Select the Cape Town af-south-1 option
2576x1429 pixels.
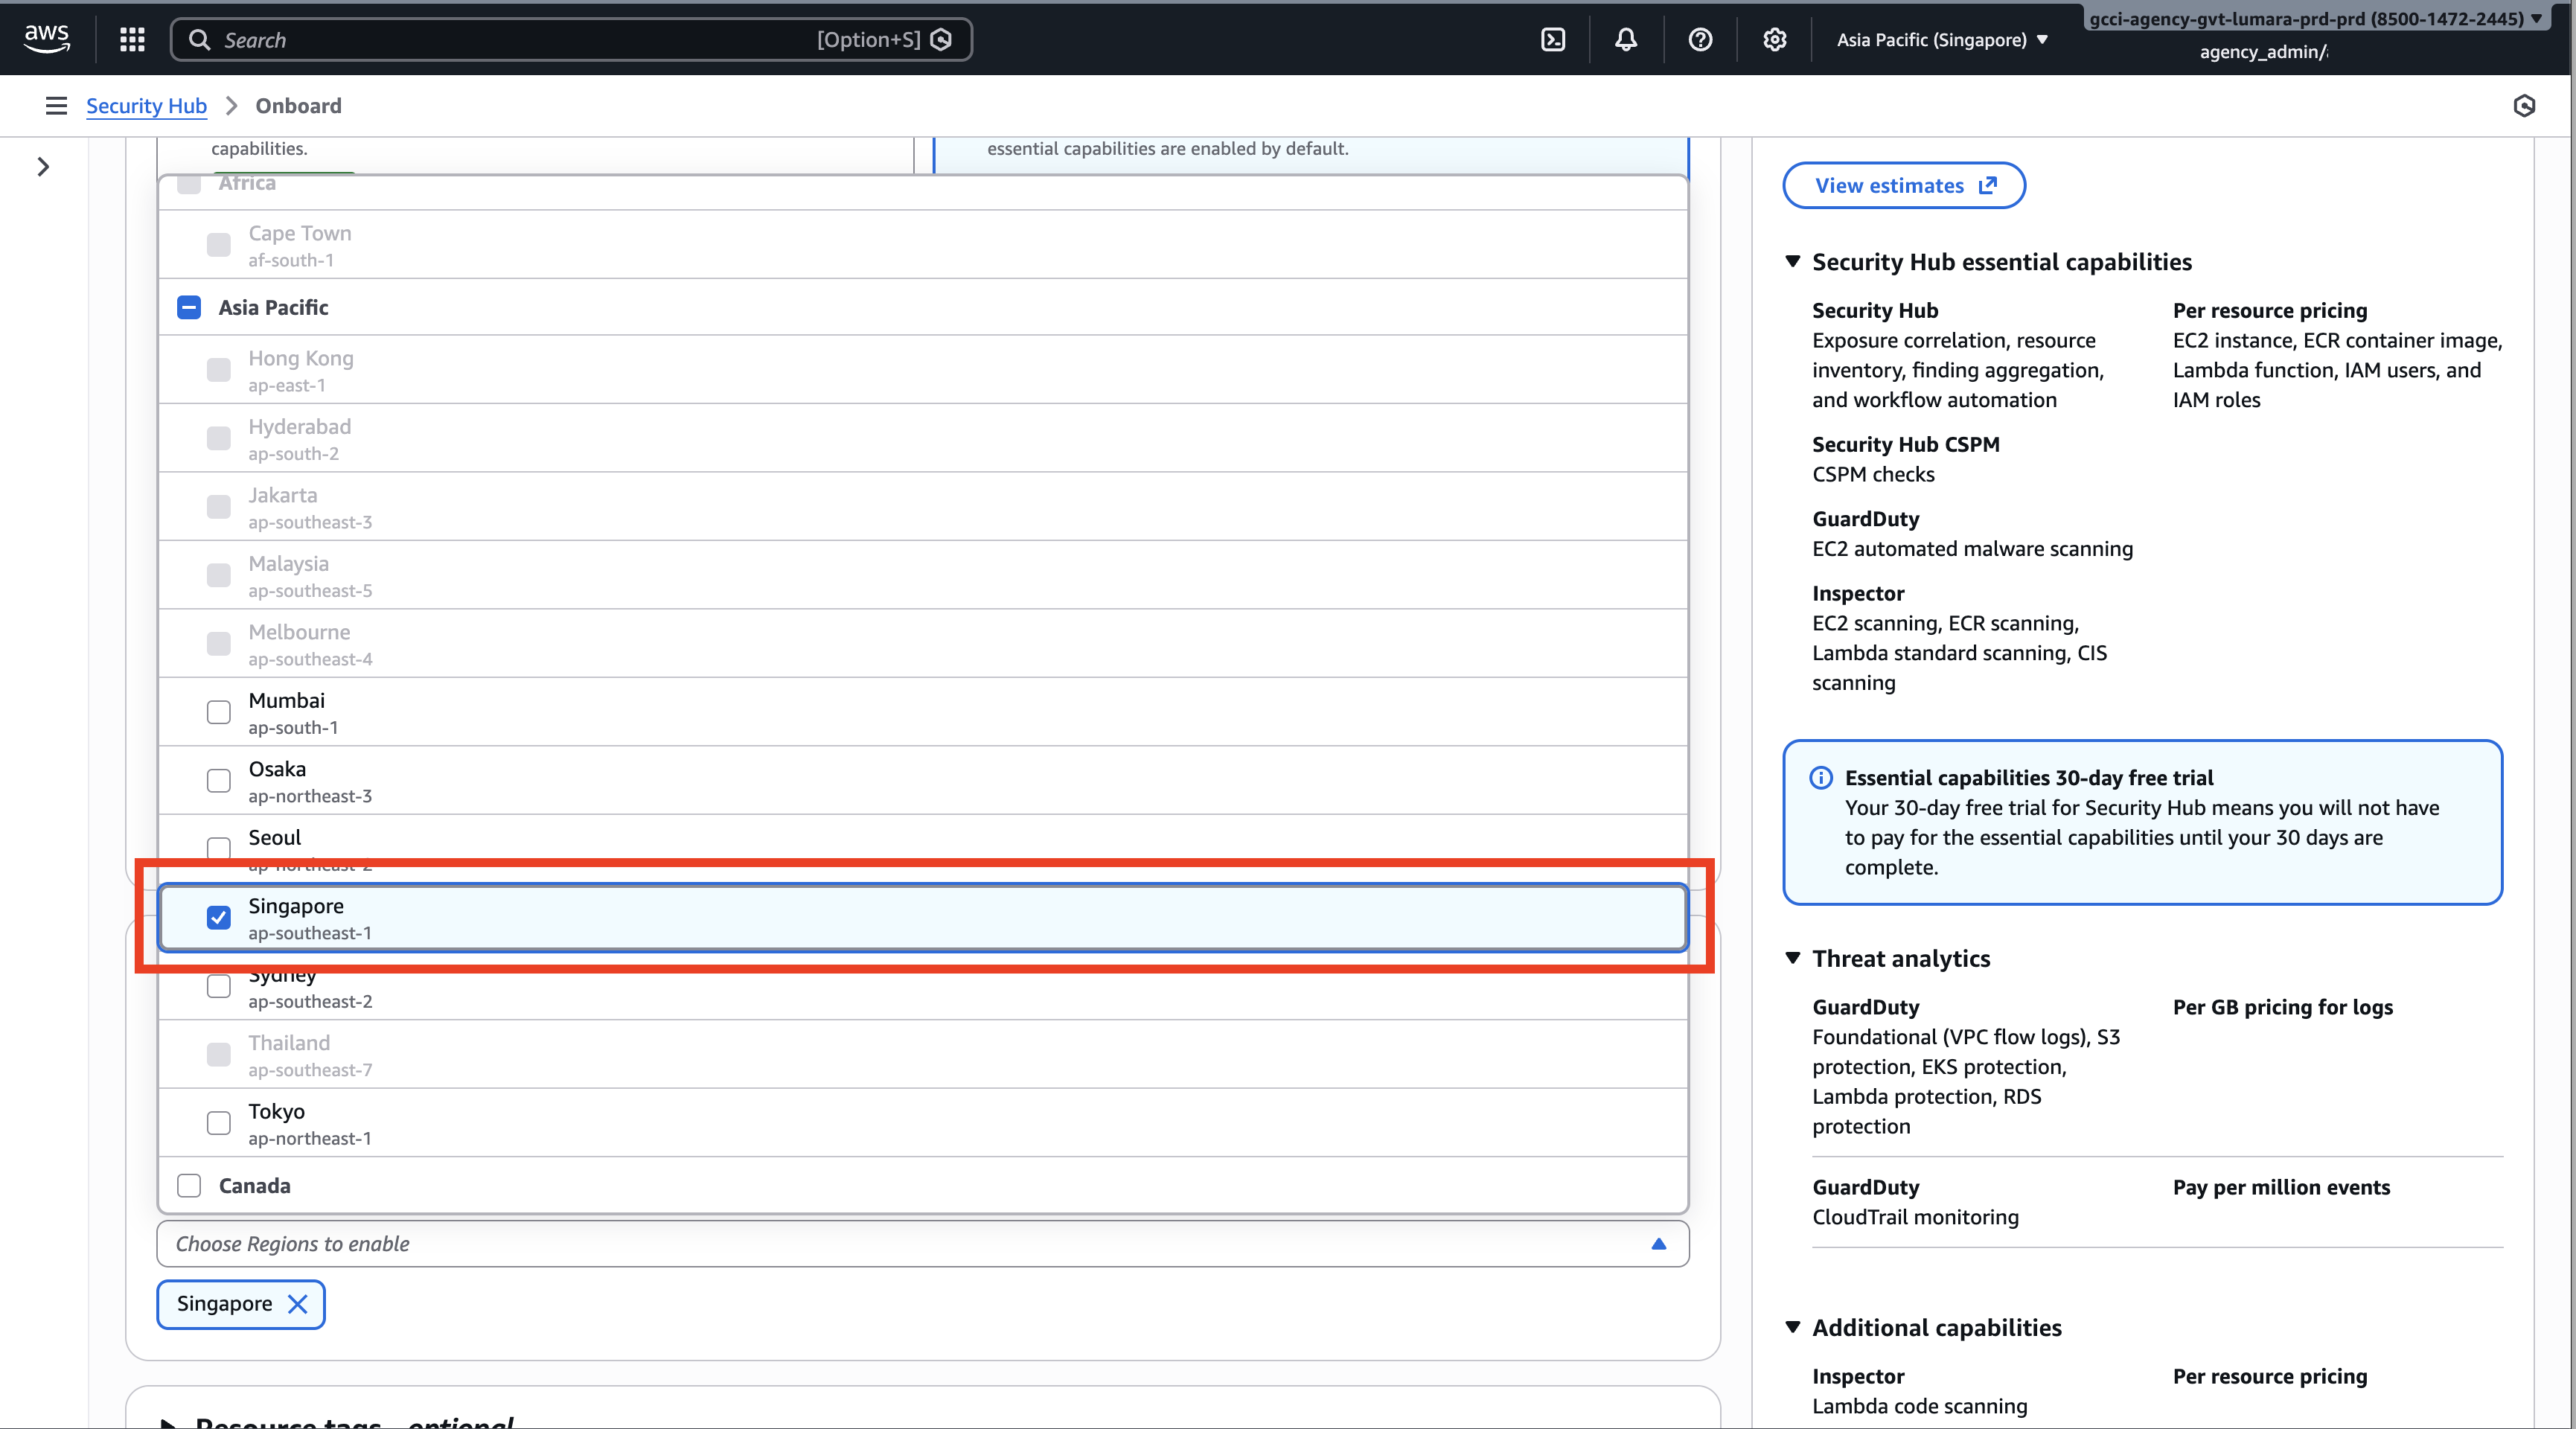923,245
